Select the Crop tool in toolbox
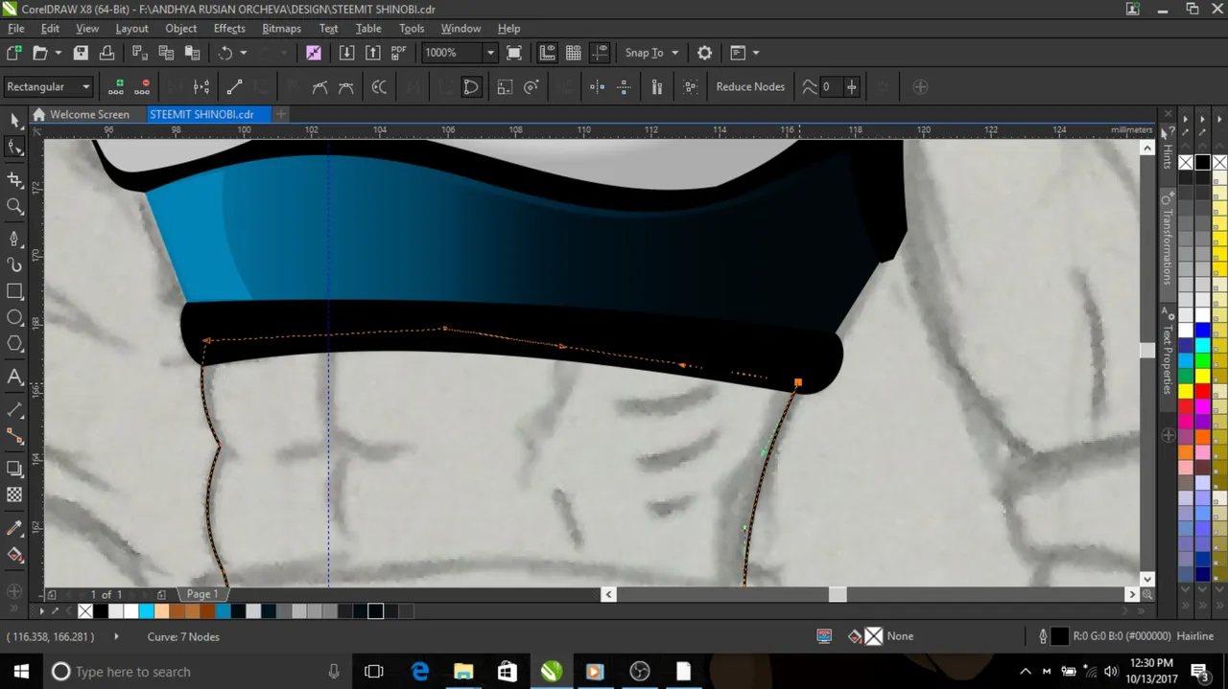 [x=14, y=180]
